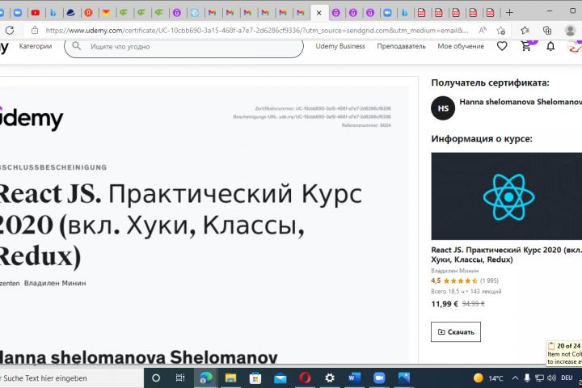Reload the page with the refresh icon
Image resolution: width=582 pixels, height=388 pixels.
point(10,30)
